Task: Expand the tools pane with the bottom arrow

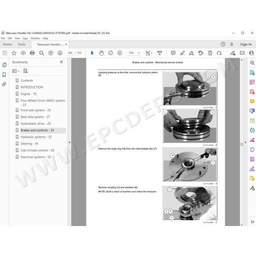Action: 253,222
